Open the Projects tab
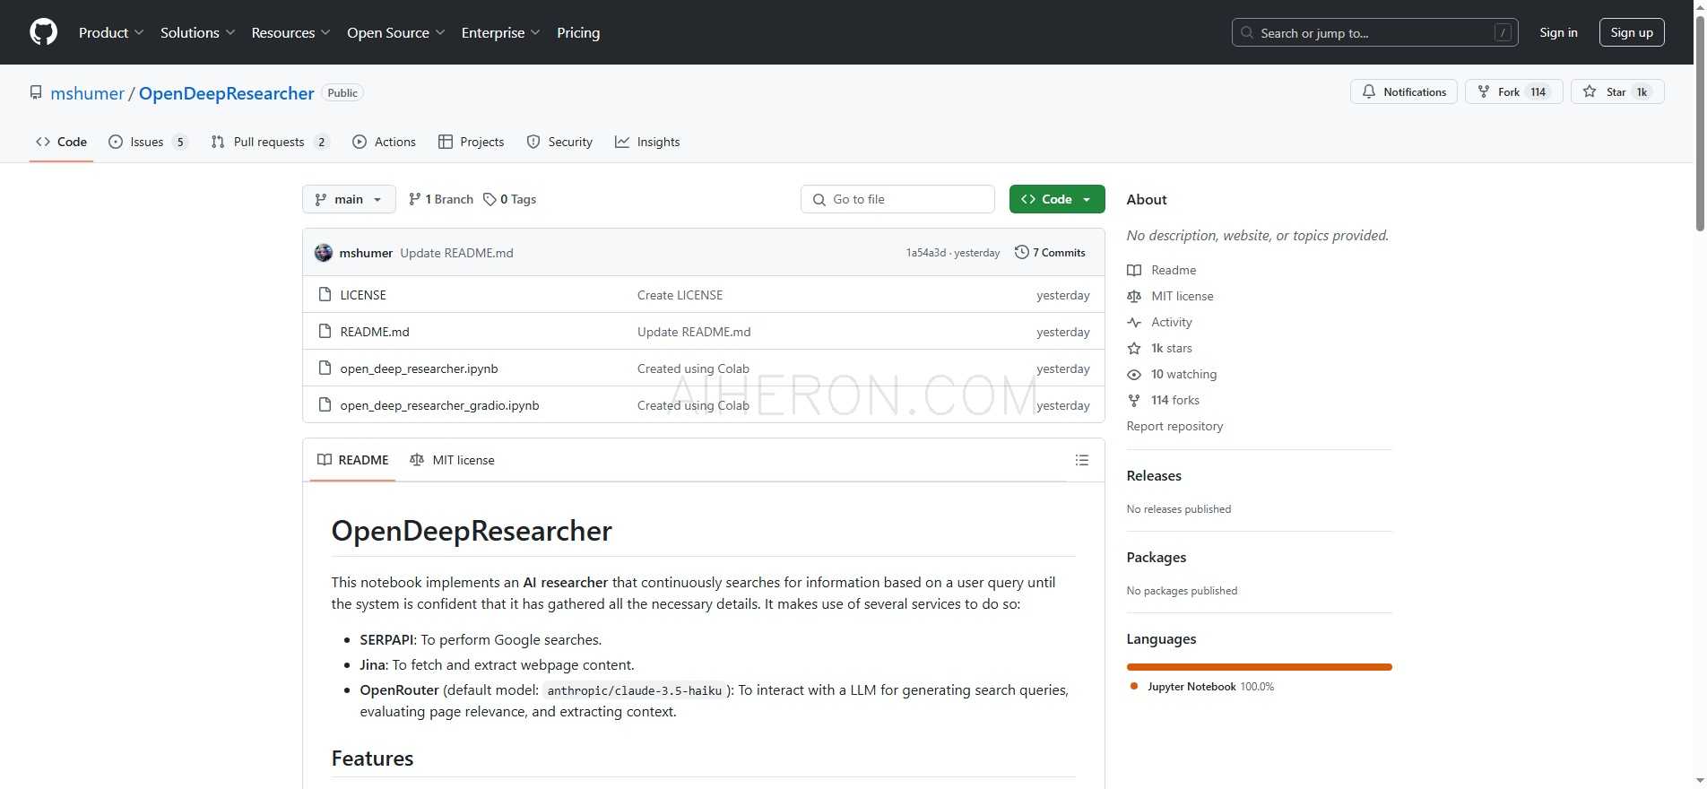The width and height of the screenshot is (1707, 789). coord(471,142)
